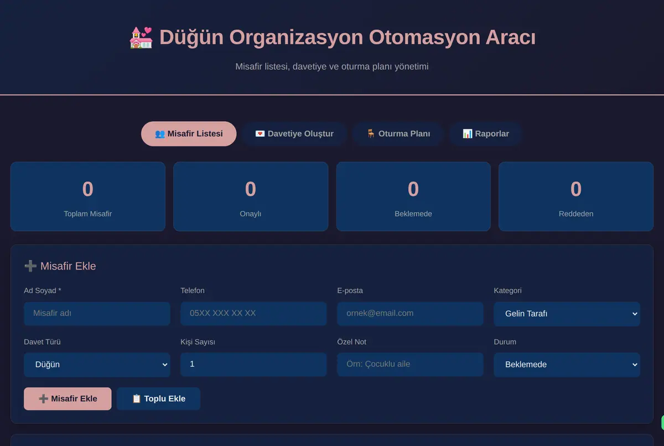
Task: Click the wedding chapel icon in the title
Action: tap(141, 38)
